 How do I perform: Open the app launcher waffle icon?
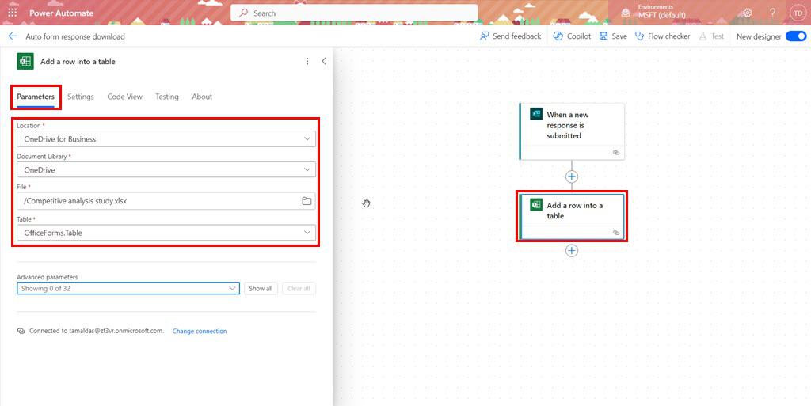click(x=13, y=13)
